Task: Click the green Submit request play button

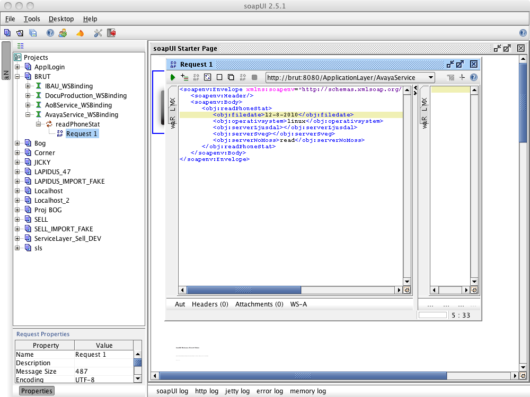Action: [x=173, y=77]
